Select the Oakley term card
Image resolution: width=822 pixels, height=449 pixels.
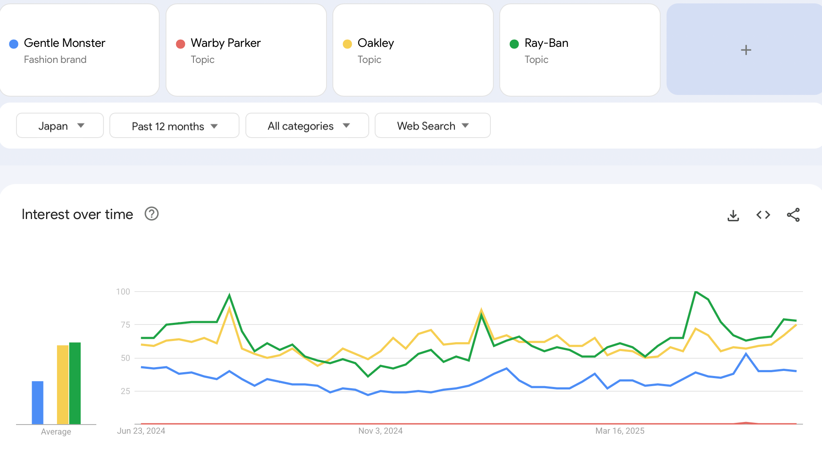click(413, 50)
